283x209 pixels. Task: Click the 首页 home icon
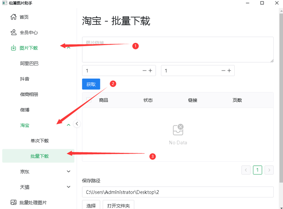tap(13, 17)
